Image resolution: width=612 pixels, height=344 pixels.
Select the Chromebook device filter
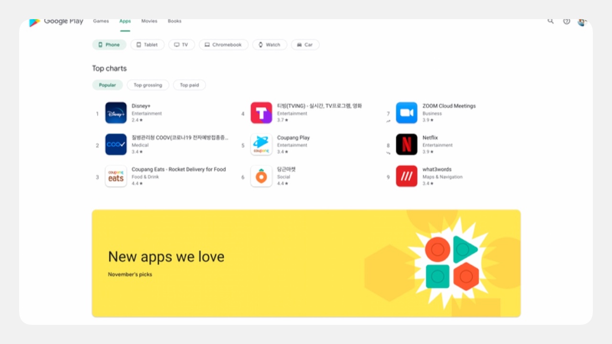click(x=224, y=44)
